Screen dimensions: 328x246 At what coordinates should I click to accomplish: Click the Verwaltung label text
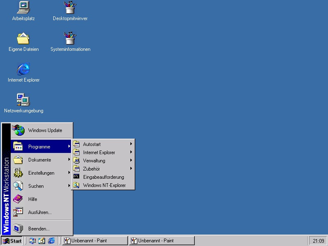click(94, 161)
